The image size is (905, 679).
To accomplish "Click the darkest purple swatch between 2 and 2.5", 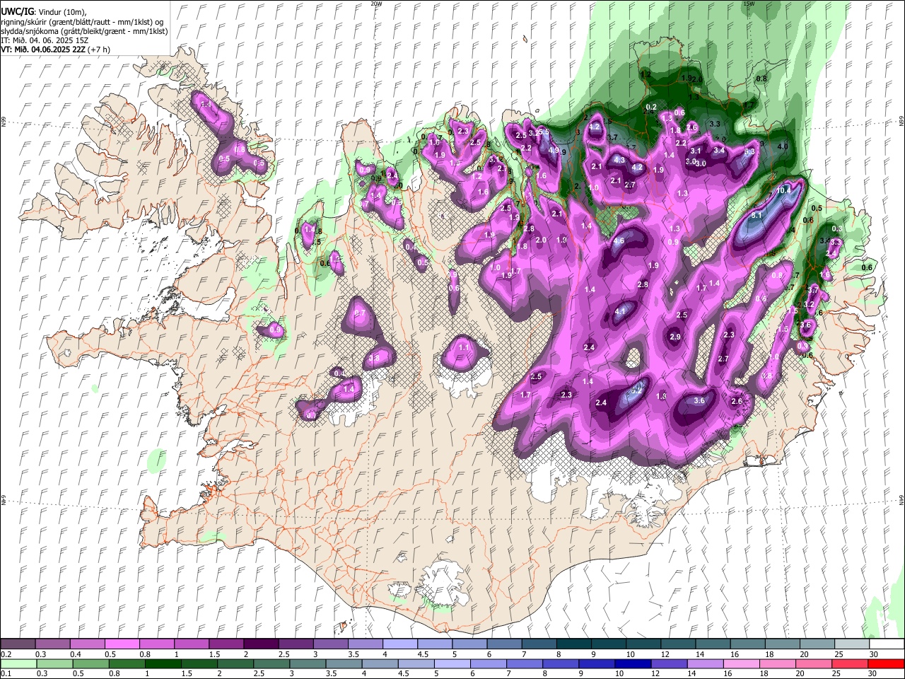I will (261, 644).
